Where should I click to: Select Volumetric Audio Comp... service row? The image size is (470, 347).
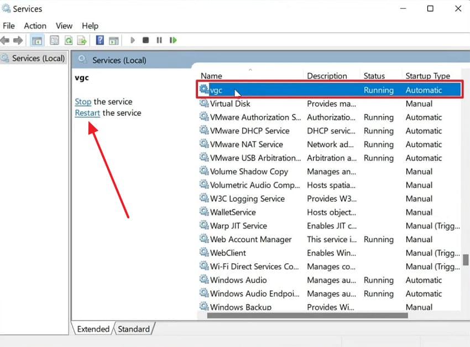pyautogui.click(x=329, y=185)
